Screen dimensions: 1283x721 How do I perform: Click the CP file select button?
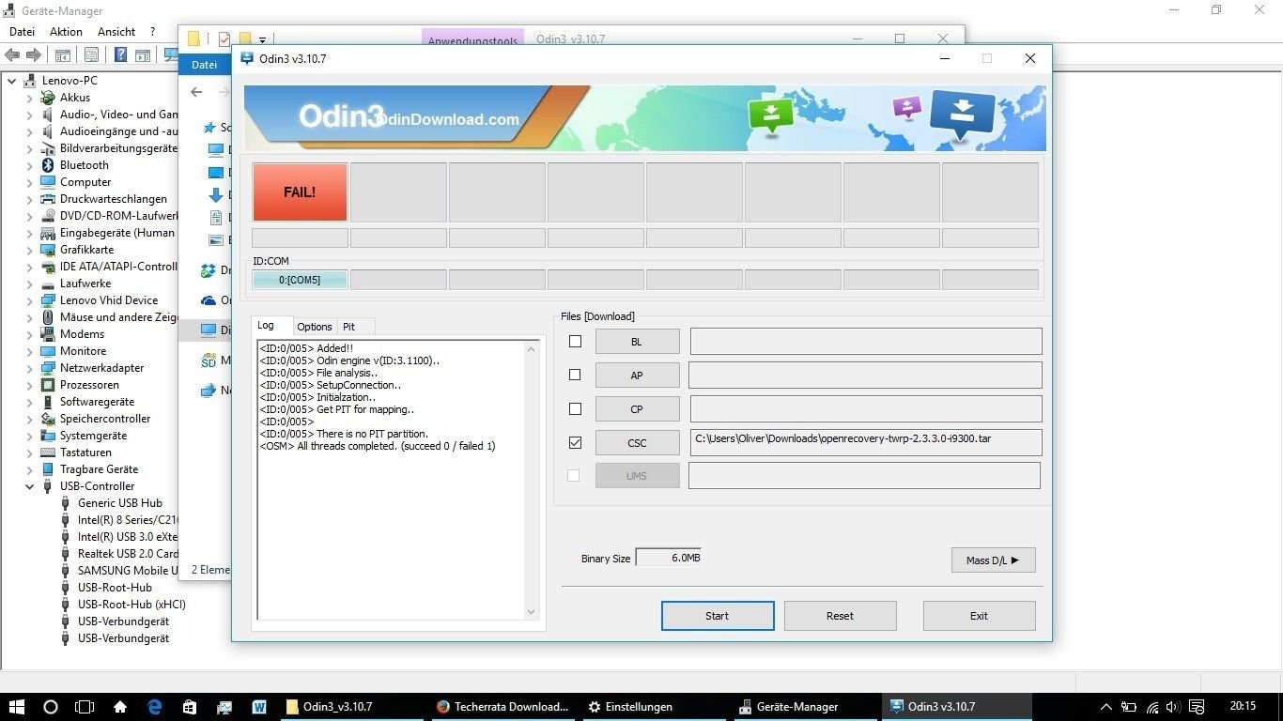pos(637,409)
